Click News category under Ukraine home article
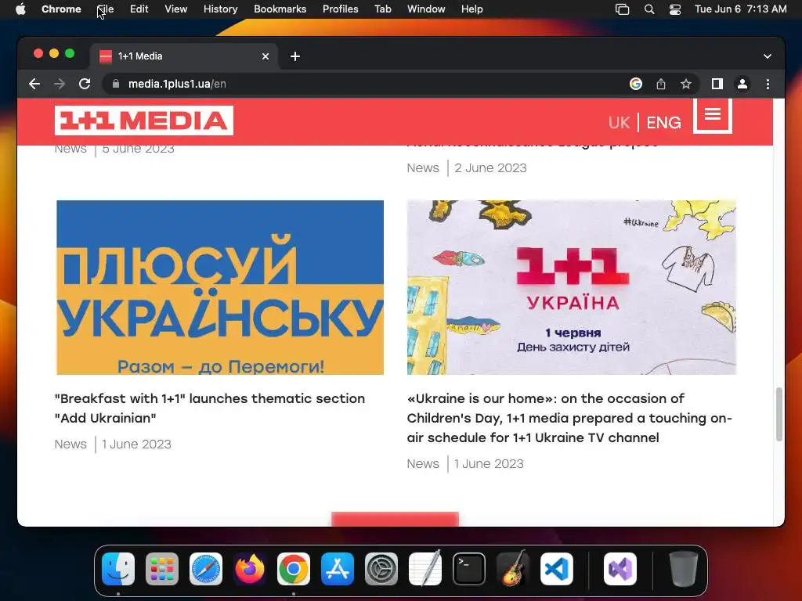The image size is (802, 601). (423, 463)
